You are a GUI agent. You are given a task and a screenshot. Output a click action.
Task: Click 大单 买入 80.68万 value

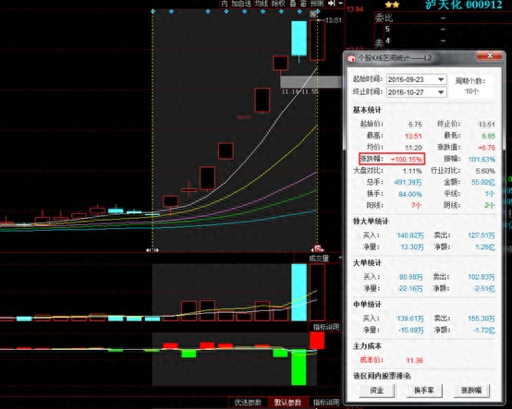point(410,277)
